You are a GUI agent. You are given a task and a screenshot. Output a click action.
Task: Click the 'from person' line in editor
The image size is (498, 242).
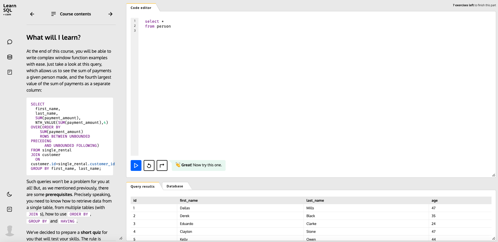158,26
